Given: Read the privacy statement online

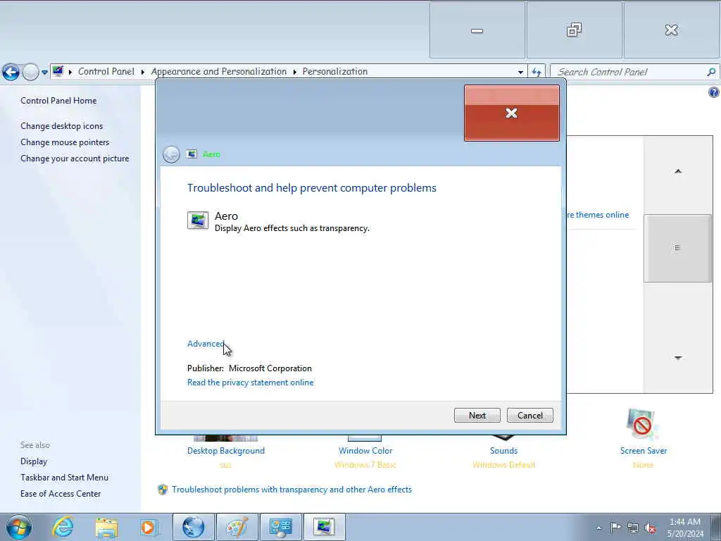Looking at the screenshot, I should pyautogui.click(x=250, y=383).
